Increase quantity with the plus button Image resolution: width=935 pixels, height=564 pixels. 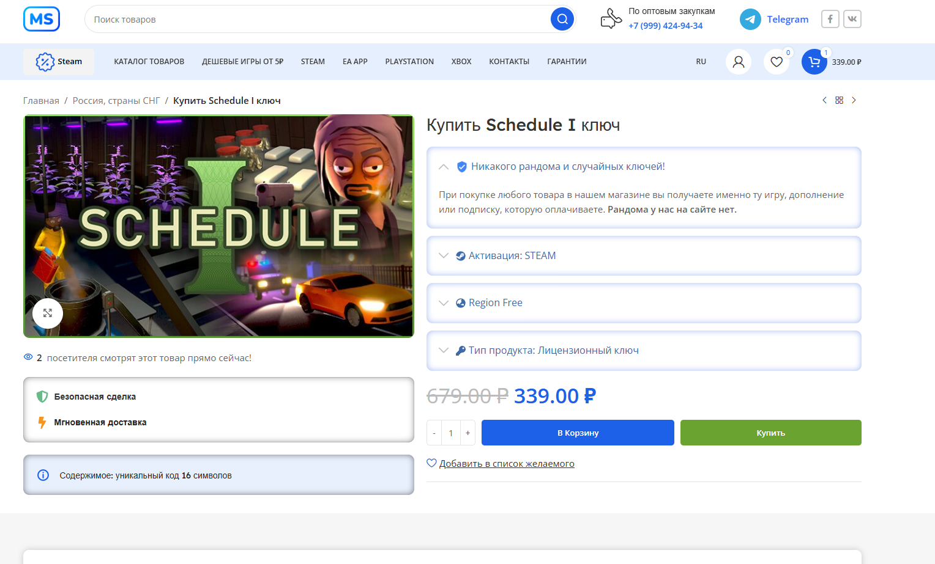pyautogui.click(x=467, y=433)
